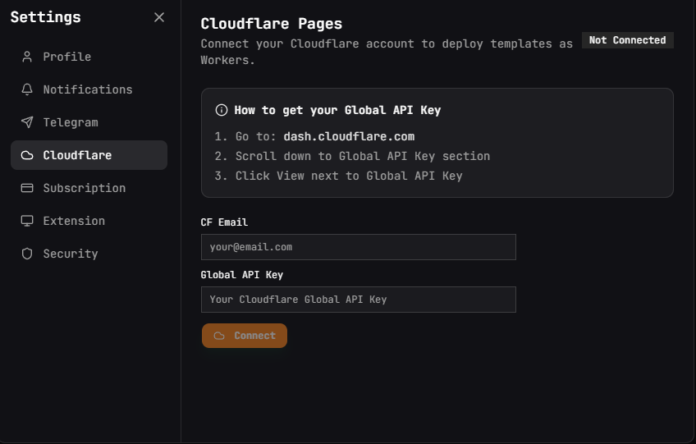Viewport: 696px width, 444px height.
Task: Click the Notifications bell icon
Action: pos(27,89)
